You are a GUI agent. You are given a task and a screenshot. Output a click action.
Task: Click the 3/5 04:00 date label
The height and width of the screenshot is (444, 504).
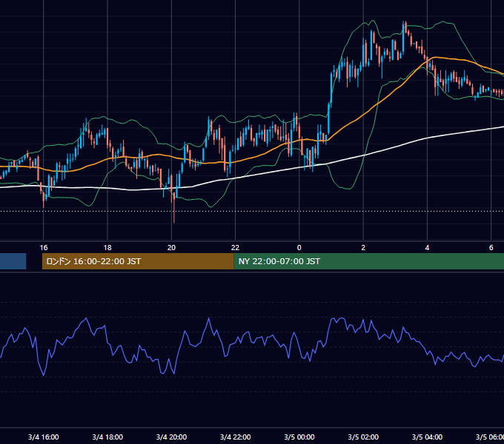coord(427,437)
